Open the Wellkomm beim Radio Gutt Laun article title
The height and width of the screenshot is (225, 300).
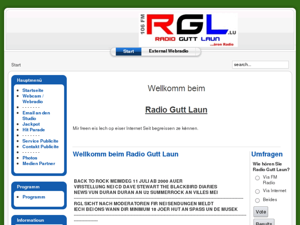[x=125, y=154]
